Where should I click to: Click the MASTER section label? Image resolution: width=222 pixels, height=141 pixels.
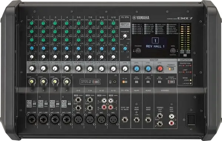pyautogui.click(x=154, y=60)
